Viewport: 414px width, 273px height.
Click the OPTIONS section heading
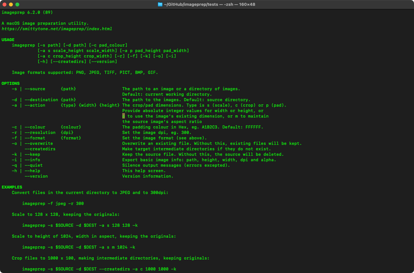click(11, 84)
